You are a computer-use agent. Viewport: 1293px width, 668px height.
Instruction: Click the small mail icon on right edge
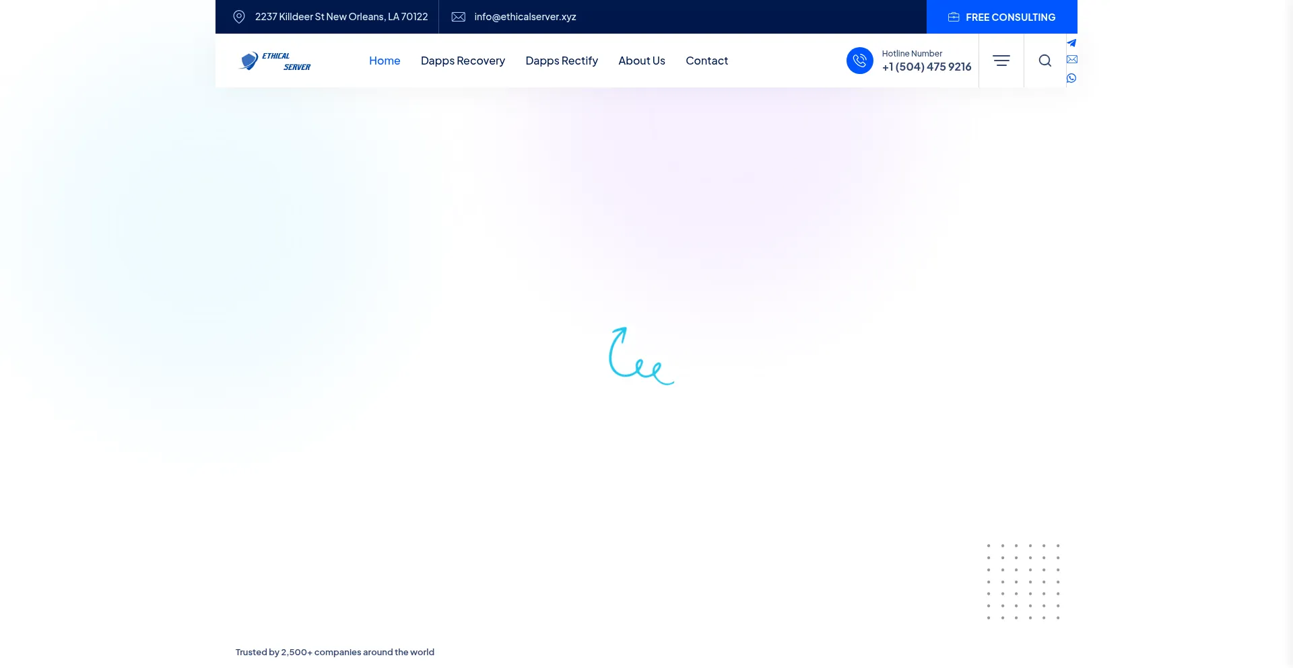click(1071, 60)
